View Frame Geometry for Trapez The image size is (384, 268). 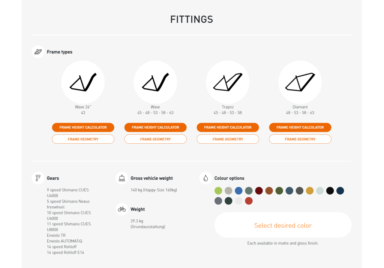pos(228,139)
